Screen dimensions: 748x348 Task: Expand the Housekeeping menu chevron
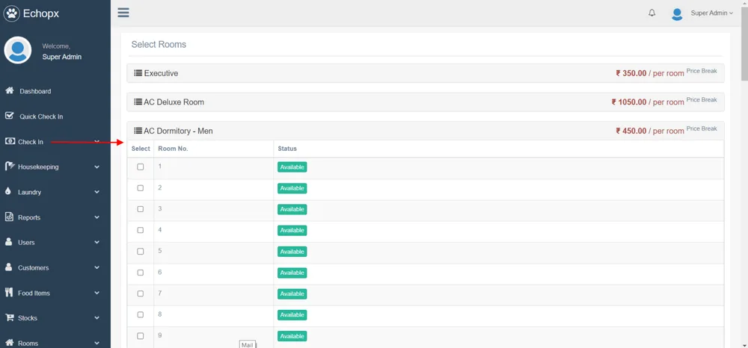96,167
